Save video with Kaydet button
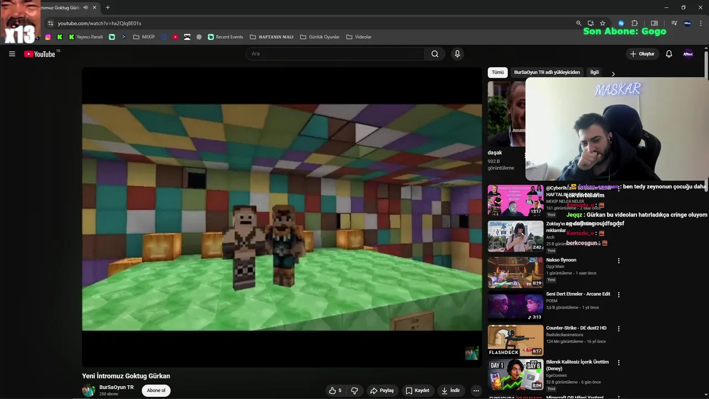This screenshot has width=709, height=399. (418, 391)
